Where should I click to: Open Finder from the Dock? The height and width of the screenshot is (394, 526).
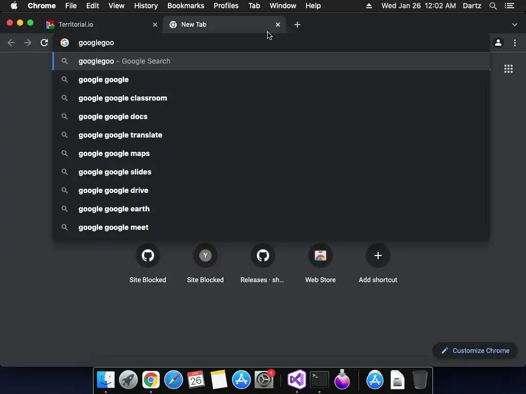[x=106, y=380]
